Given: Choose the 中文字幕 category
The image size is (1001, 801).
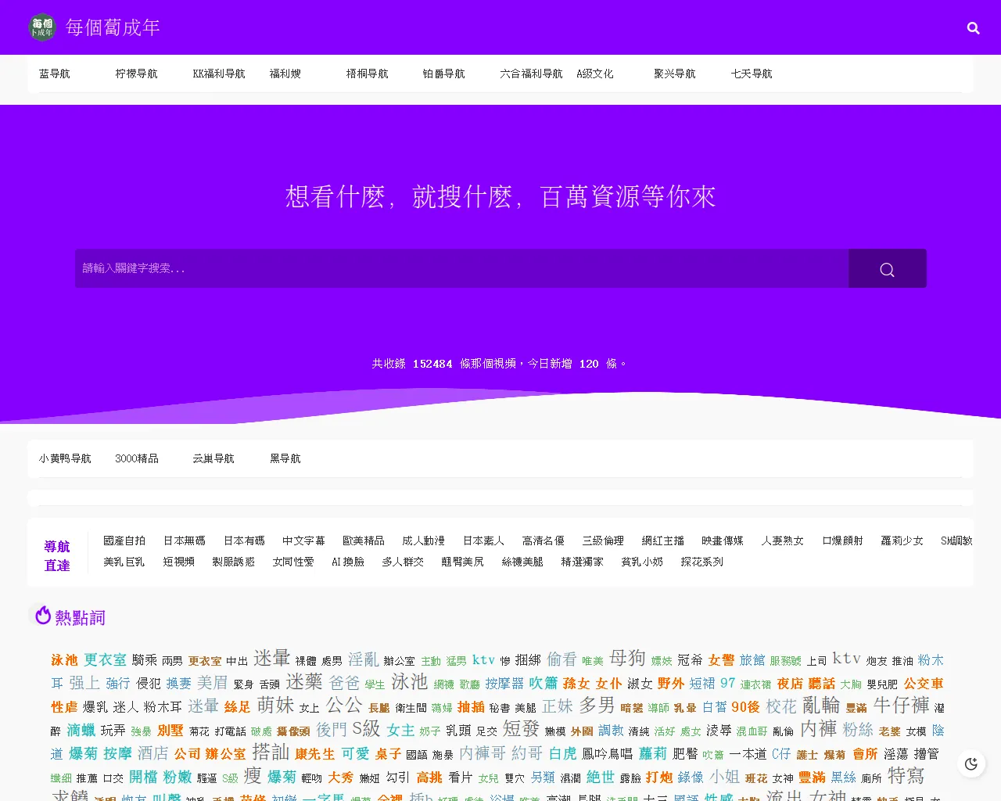Looking at the screenshot, I should pos(303,541).
